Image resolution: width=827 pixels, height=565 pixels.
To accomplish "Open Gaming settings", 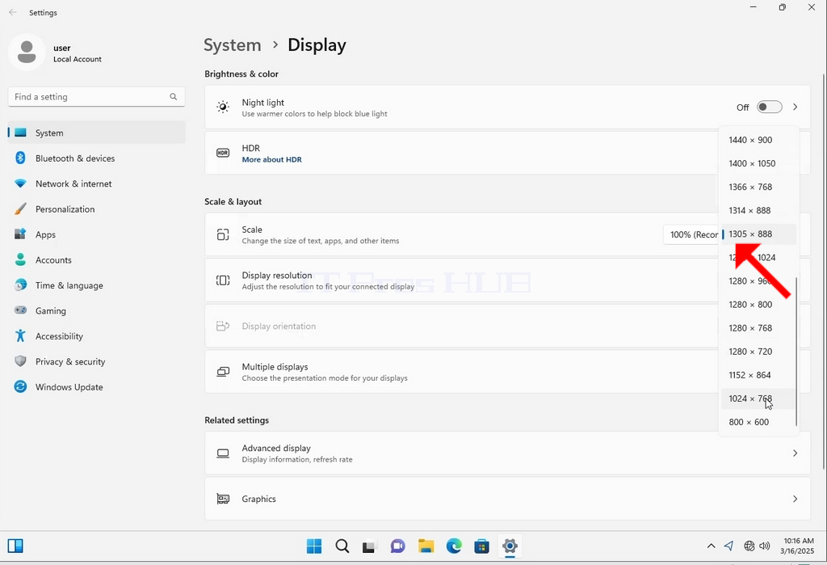I will click(97, 310).
